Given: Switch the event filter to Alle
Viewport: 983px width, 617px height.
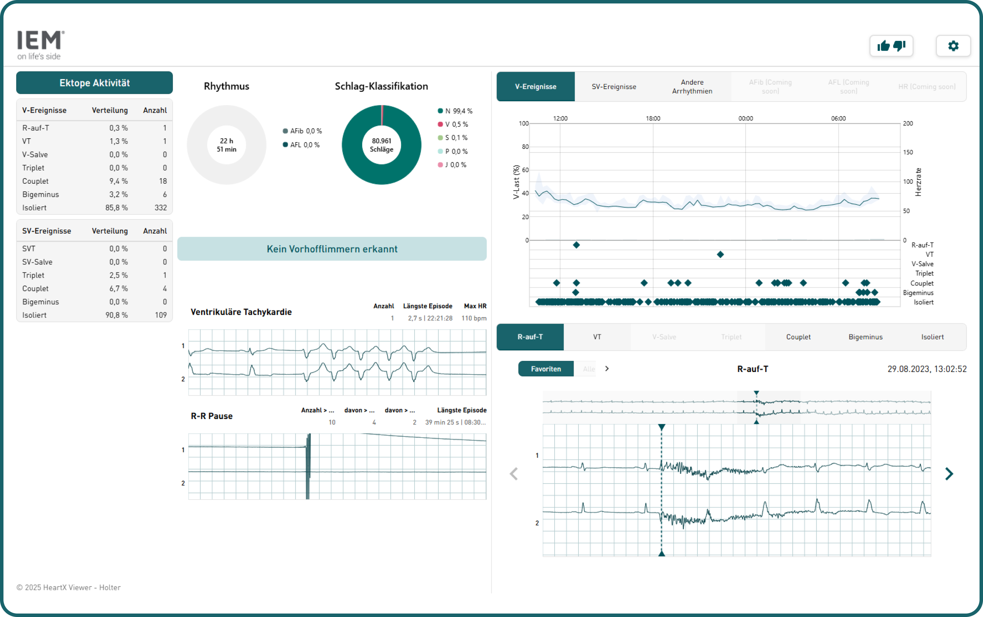Looking at the screenshot, I should pyautogui.click(x=589, y=369).
